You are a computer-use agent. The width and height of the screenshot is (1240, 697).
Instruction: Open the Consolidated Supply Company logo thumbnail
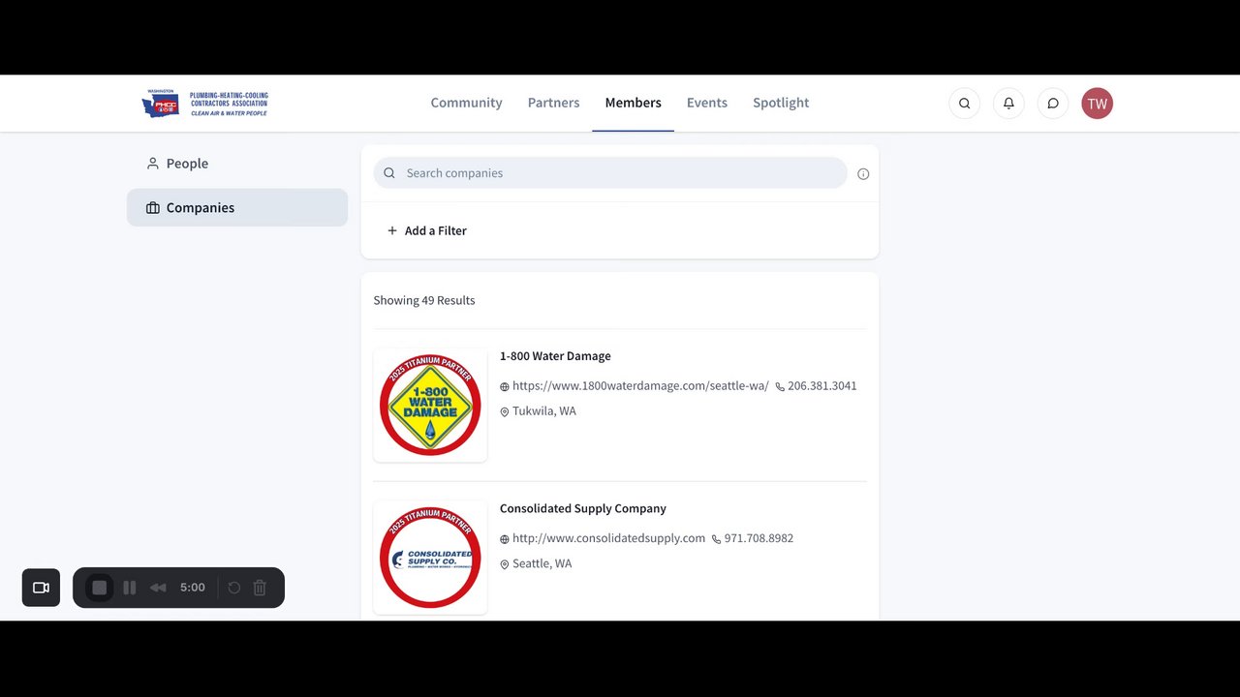pos(430,558)
